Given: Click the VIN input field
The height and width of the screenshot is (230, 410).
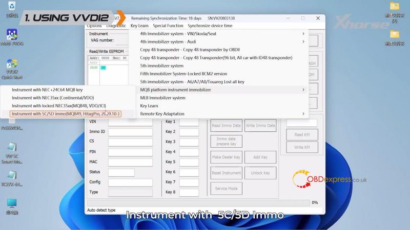Looking at the screenshot, I should coord(131,122).
